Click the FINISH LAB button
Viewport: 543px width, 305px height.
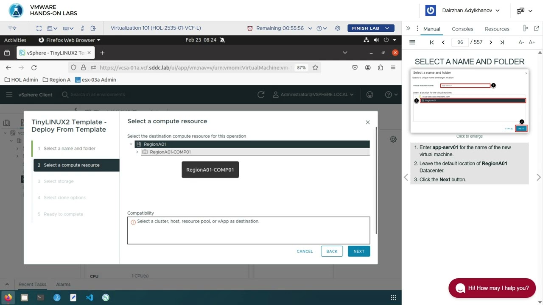pyautogui.click(x=371, y=28)
